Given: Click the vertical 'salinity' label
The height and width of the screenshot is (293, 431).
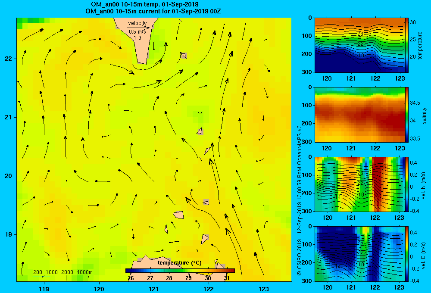Looking at the screenshot, I should pyautogui.click(x=424, y=116).
